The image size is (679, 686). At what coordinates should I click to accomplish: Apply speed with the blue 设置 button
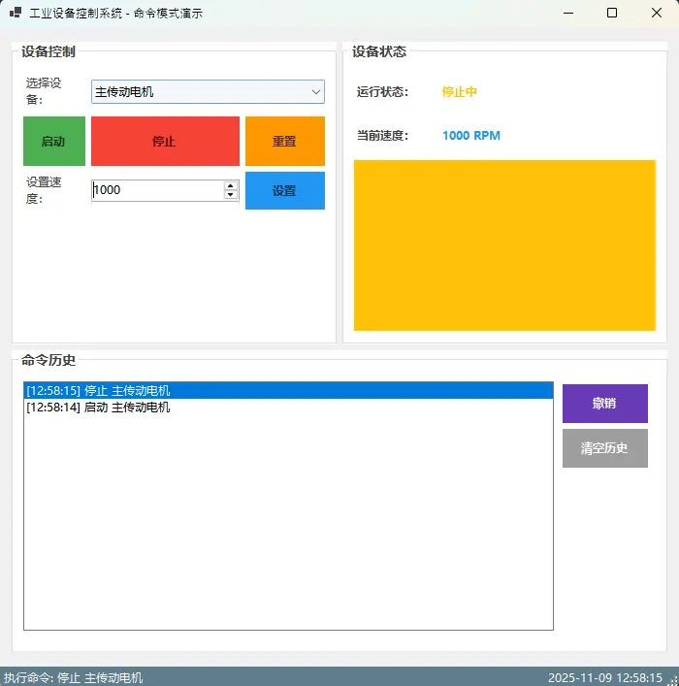tap(284, 191)
